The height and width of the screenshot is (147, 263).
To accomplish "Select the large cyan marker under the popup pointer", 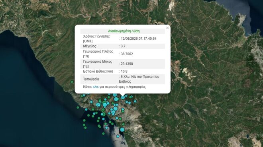I will click(123, 97).
